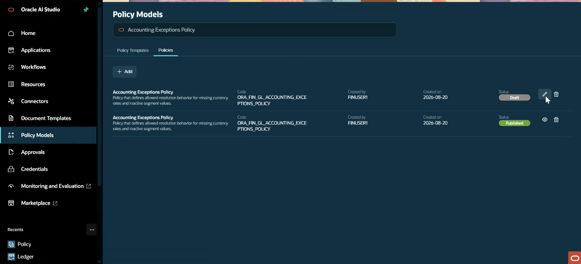The width and height of the screenshot is (581, 264).
Task: Click the Document Templates page icon
Action: (x=11, y=118)
